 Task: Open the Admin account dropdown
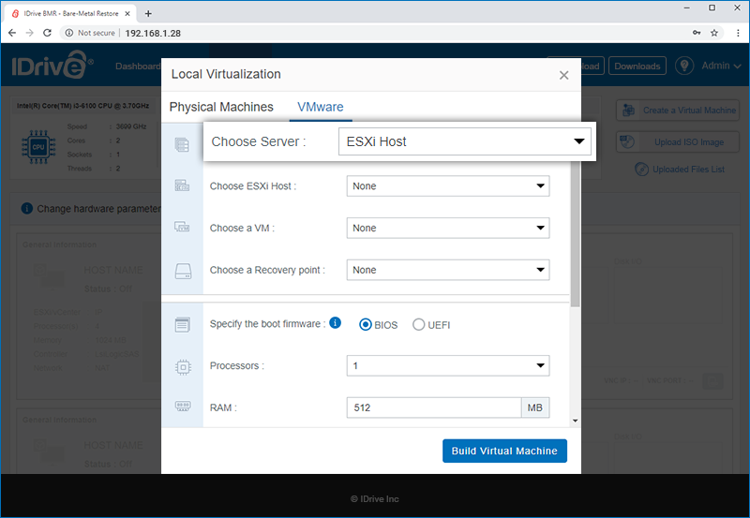[721, 66]
